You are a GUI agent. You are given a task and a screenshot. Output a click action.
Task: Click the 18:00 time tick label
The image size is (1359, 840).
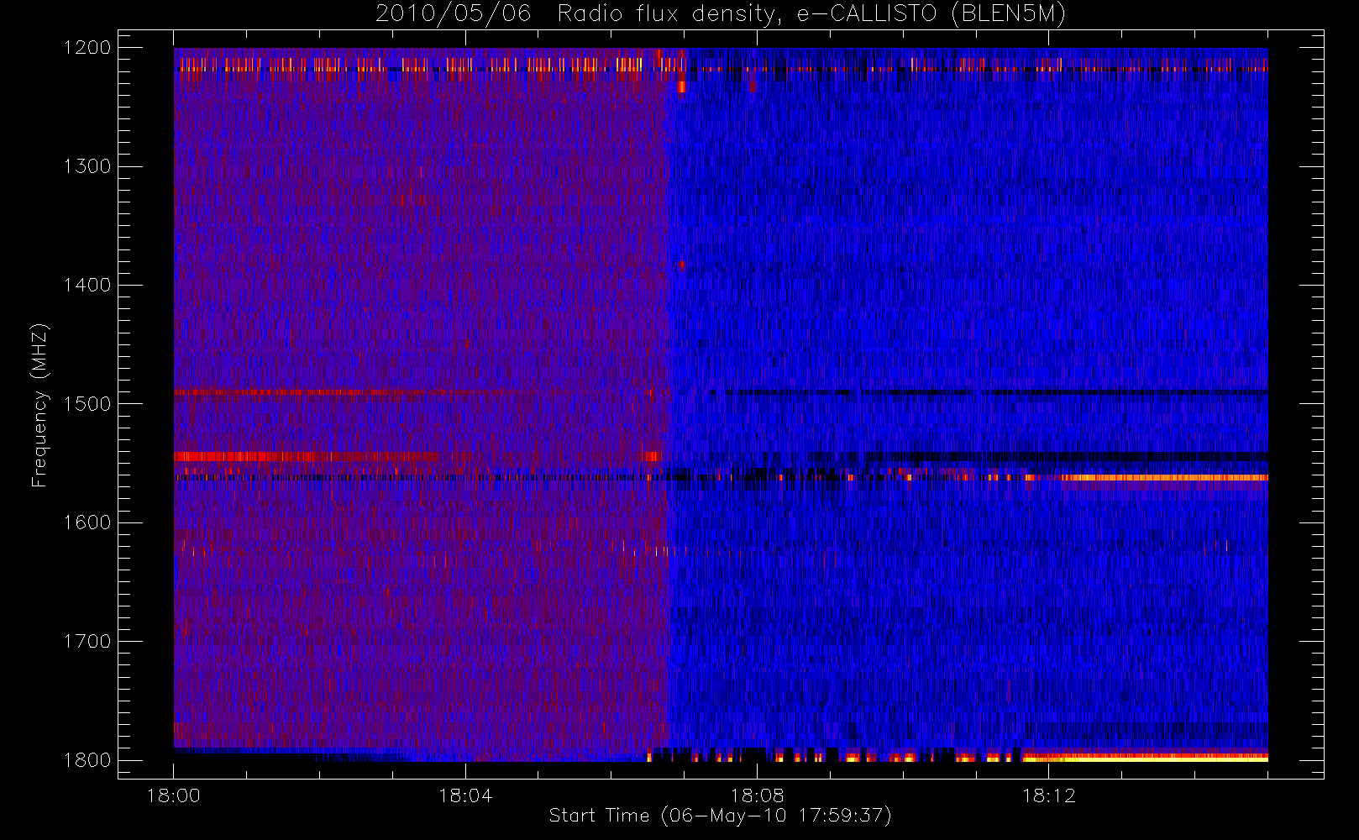pyautogui.click(x=174, y=795)
